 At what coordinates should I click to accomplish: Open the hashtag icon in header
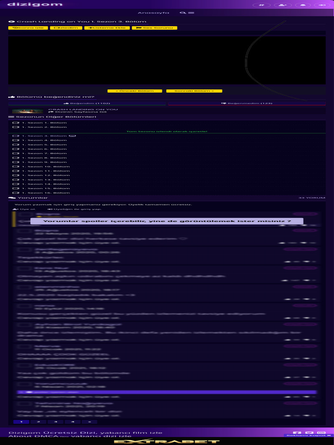[261, 5]
